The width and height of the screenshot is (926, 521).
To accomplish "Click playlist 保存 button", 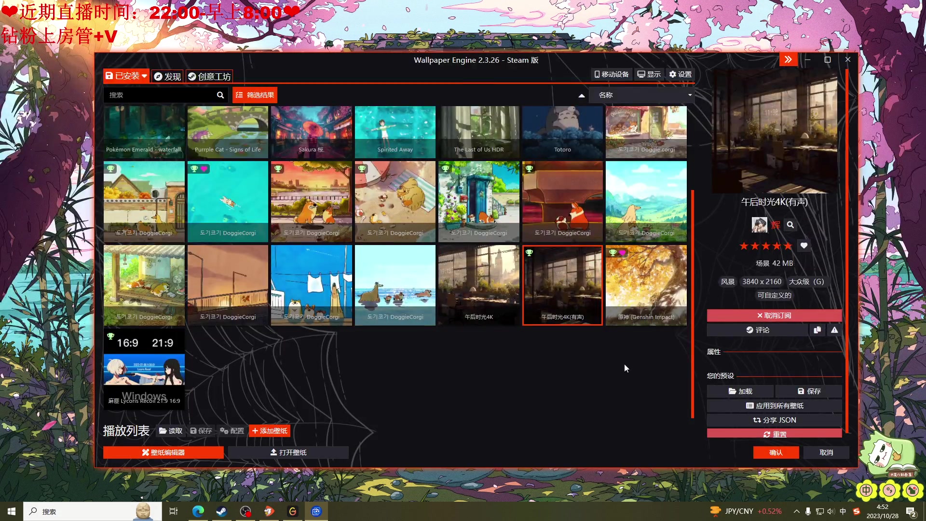I will 201,431.
